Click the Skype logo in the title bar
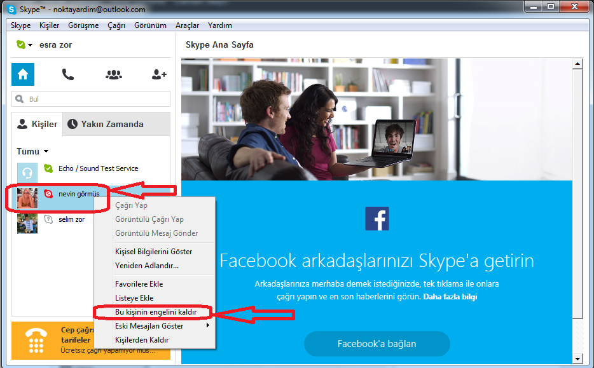This screenshot has height=368, width=594. pos(11,9)
